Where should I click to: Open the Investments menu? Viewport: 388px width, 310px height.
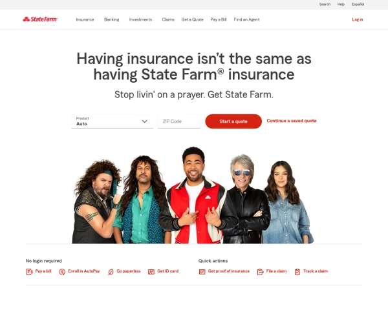(x=140, y=19)
